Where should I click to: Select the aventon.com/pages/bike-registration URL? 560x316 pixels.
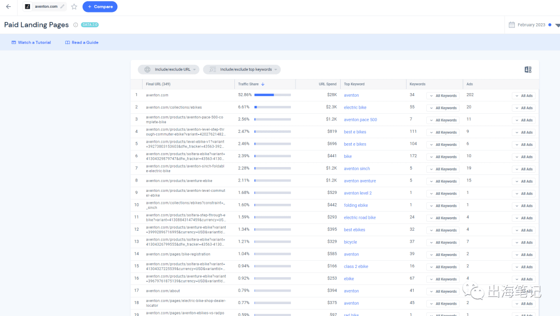(x=178, y=254)
